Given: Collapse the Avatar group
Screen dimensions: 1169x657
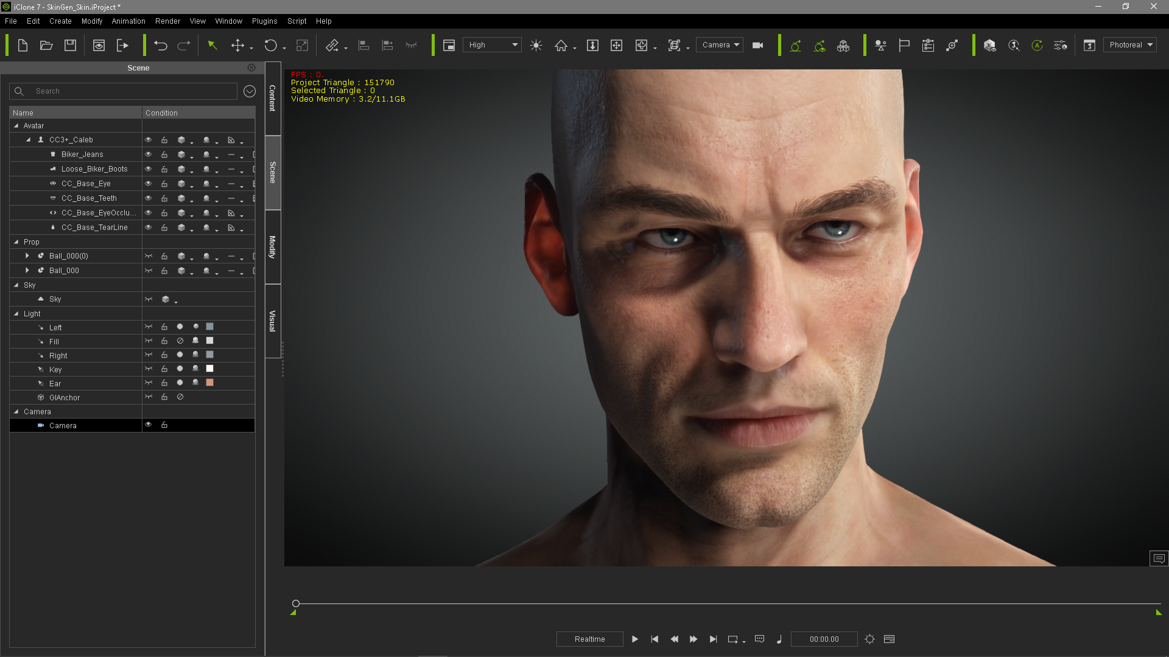Looking at the screenshot, I should click(x=16, y=125).
